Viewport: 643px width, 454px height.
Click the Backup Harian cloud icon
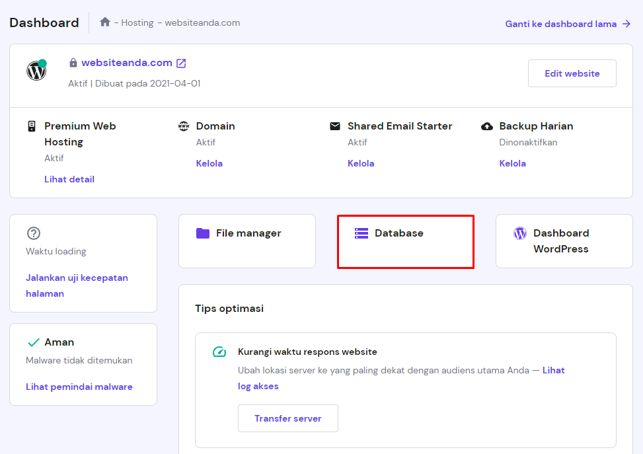point(488,126)
